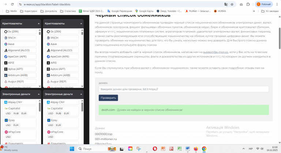Open the DeepL Translate bookmark
The image size is (281, 153).
(169, 11)
